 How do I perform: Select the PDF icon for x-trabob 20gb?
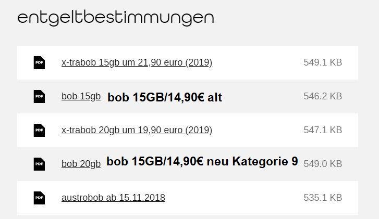click(39, 130)
